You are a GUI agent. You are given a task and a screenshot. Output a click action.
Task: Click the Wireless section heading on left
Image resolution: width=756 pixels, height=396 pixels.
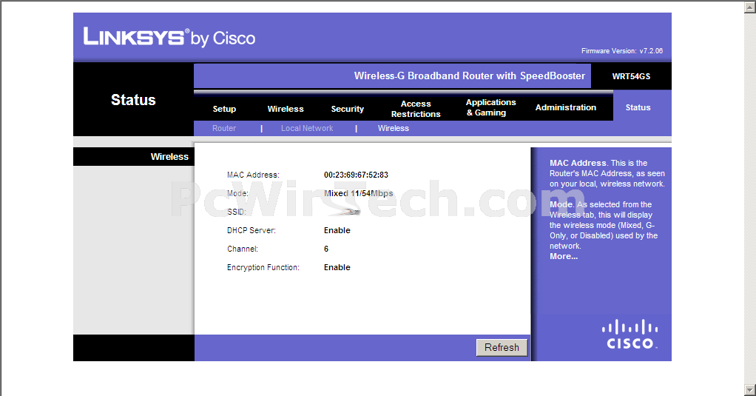(x=169, y=156)
